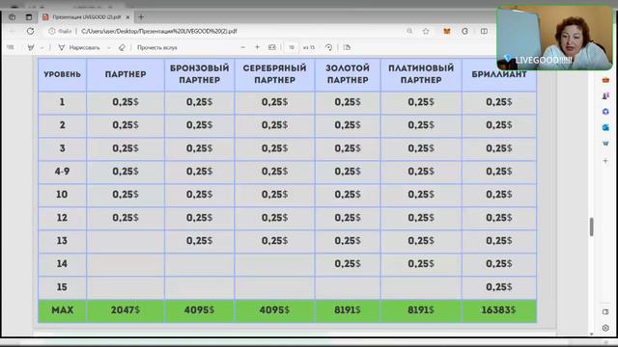Open the sidebar Microsoft 365 icon
The height and width of the screenshot is (347, 618).
point(605,112)
